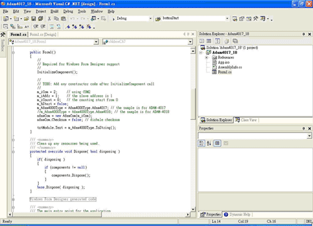The height and width of the screenshot is (226, 313).
Task: Click View Designer in Solution Explorer toolbar
Action: pyautogui.click(x=209, y=41)
